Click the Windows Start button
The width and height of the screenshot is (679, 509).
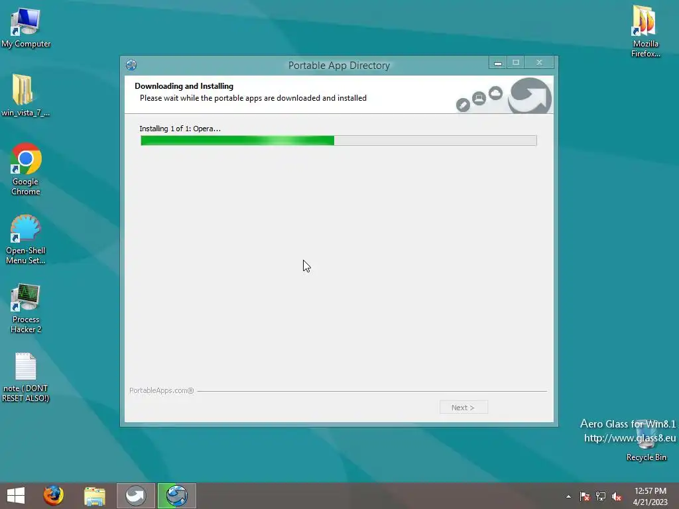(16, 496)
